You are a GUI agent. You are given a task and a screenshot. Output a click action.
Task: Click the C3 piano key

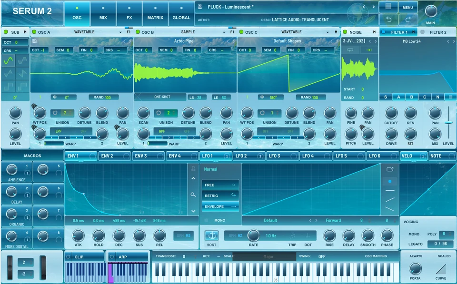[x=276, y=273]
